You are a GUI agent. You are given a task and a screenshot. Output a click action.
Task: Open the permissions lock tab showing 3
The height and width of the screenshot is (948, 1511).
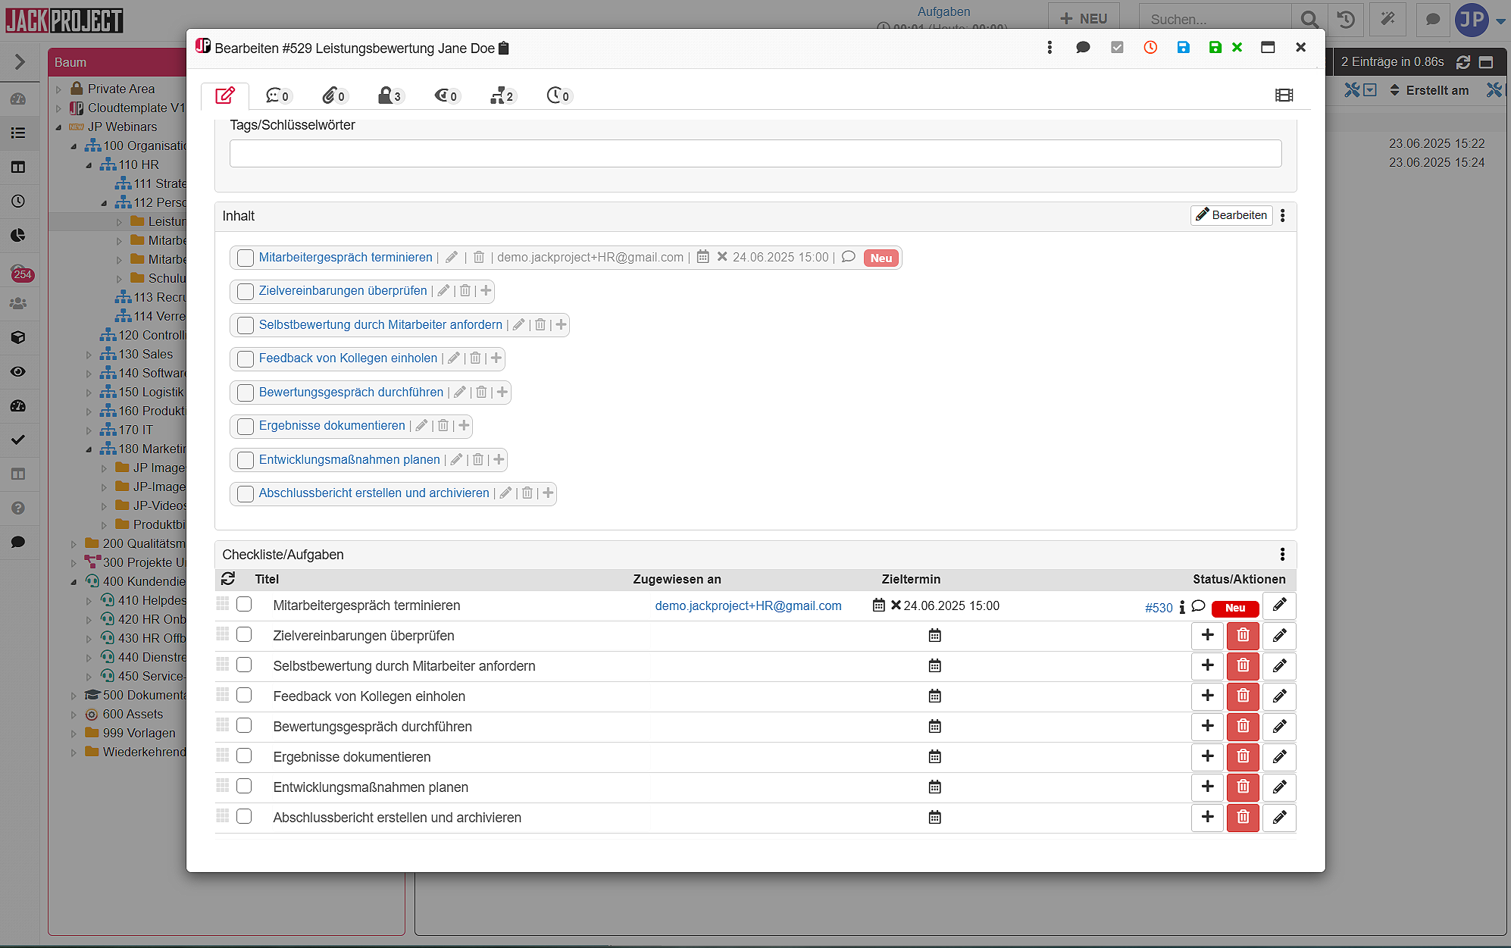pyautogui.click(x=389, y=95)
